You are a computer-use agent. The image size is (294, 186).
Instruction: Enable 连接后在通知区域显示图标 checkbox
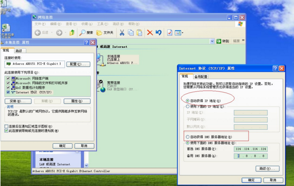click(x=6, y=126)
